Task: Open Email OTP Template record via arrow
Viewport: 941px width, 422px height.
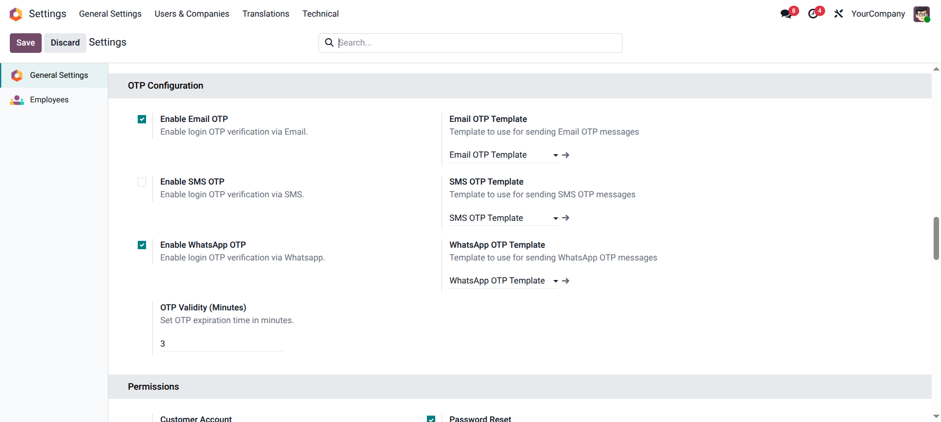Action: [x=566, y=155]
